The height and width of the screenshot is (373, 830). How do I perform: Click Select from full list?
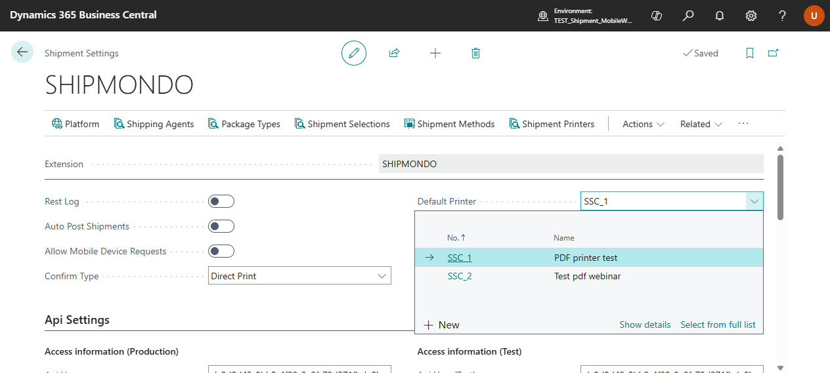[x=718, y=324]
